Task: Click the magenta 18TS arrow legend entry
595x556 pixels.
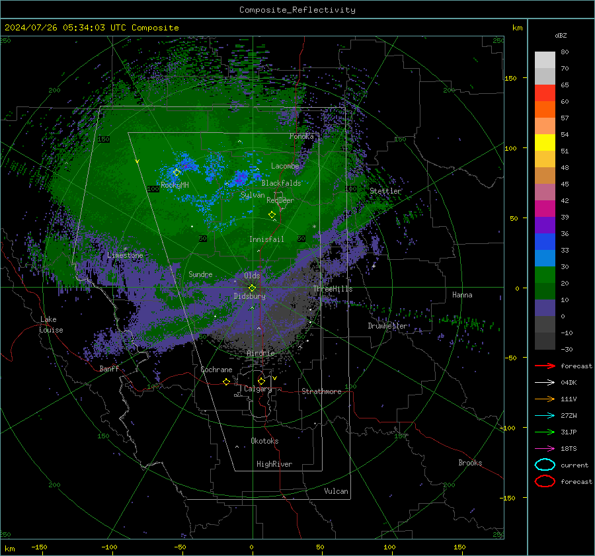Action: coord(545,449)
